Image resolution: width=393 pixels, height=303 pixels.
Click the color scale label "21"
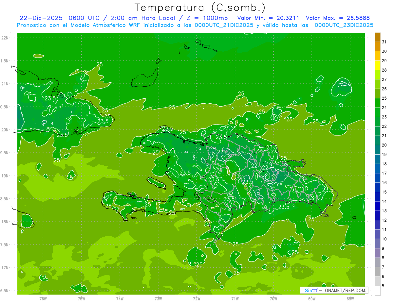click(384, 136)
